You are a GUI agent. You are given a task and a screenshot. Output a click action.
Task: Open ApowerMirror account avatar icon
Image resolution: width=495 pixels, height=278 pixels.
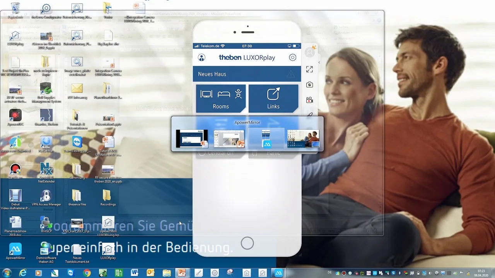click(x=310, y=52)
